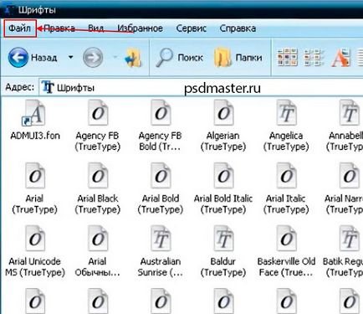Select Arial (TrueType) font icon
This screenshot has width=363, height=314.
tap(35, 176)
